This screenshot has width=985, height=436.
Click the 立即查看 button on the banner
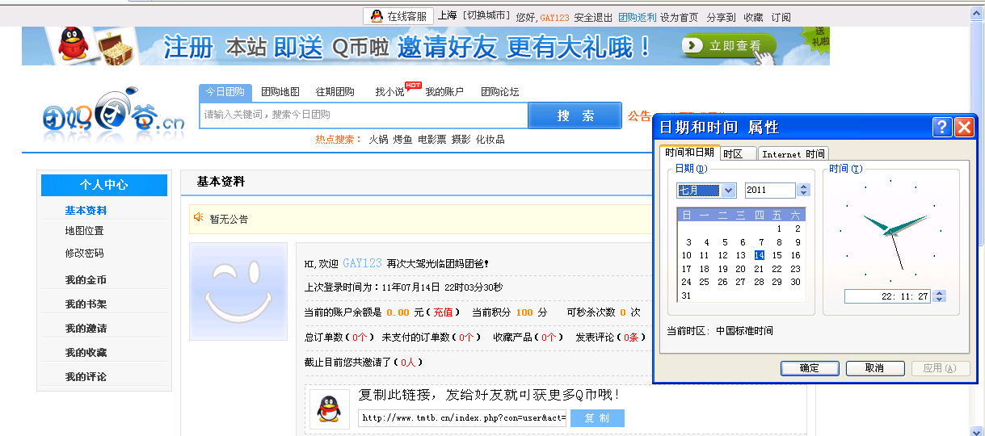click(x=728, y=46)
